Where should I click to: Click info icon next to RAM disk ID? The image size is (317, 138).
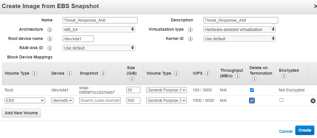tap(50, 48)
